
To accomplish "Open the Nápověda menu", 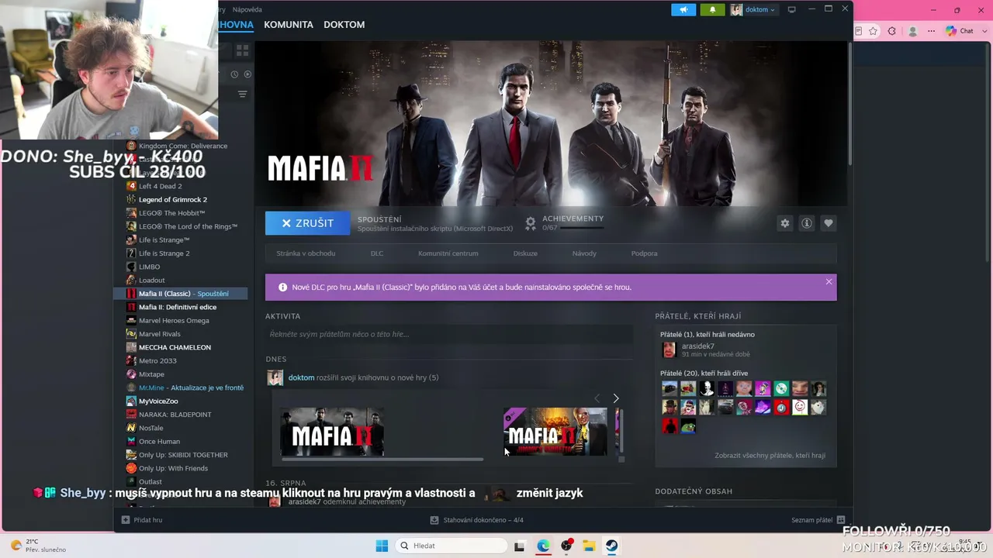I will click(247, 9).
